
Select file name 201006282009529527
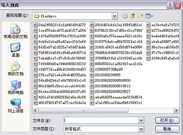(x=113, y=92)
